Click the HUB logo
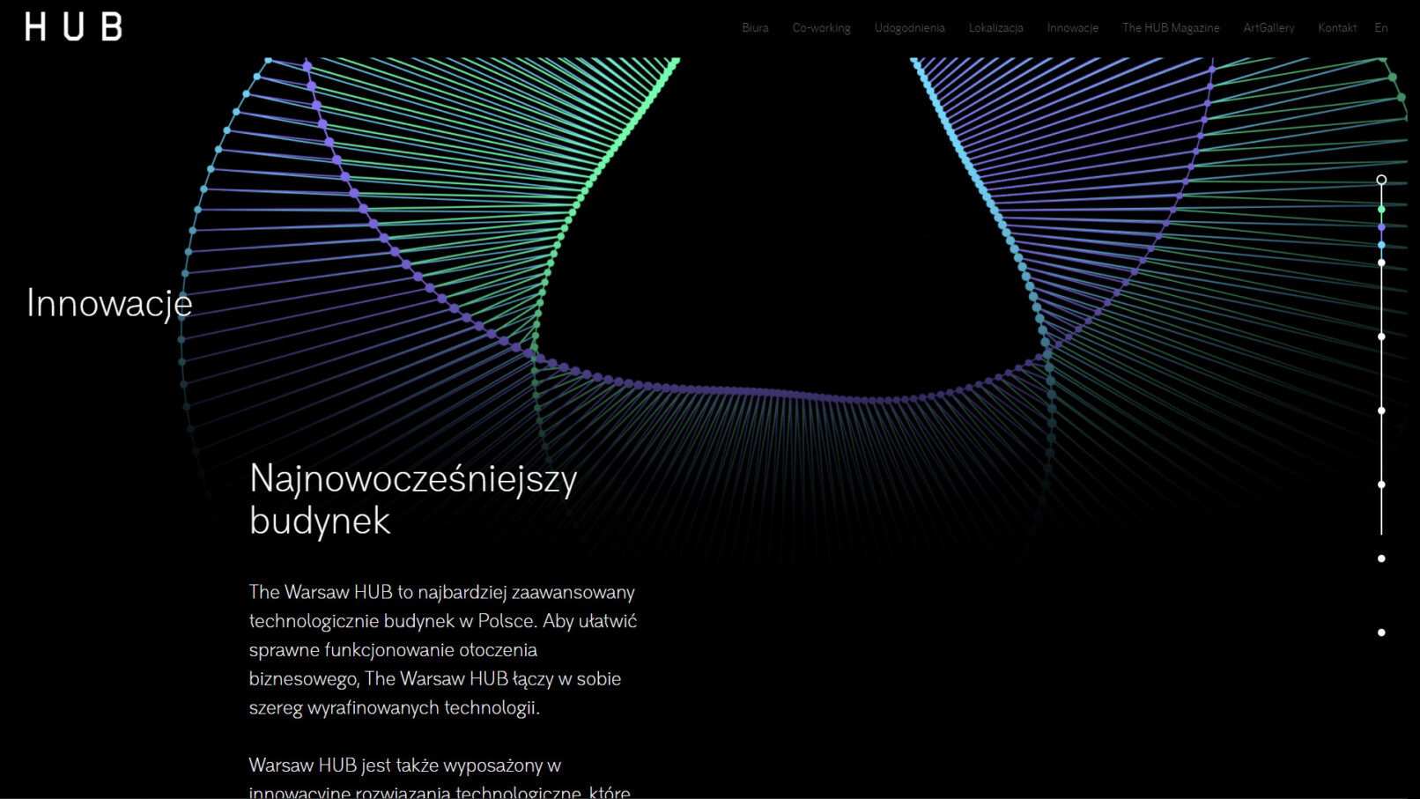 coord(74,27)
